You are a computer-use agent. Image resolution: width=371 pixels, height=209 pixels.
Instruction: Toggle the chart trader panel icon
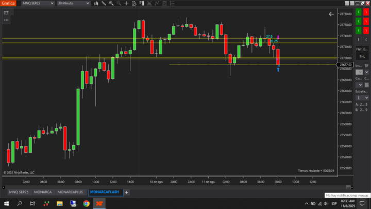click(x=142, y=3)
